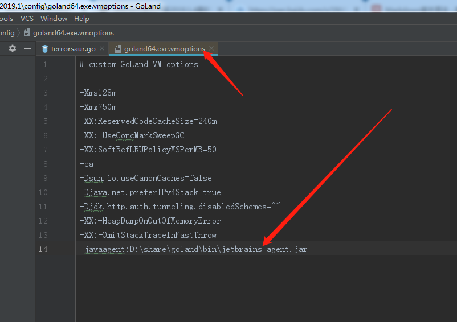The width and height of the screenshot is (457, 322).
Task: Click line number 1 in the gutter
Action: click(x=45, y=64)
